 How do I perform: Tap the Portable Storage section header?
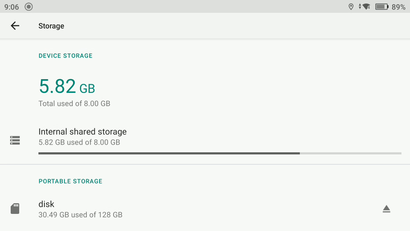70,181
